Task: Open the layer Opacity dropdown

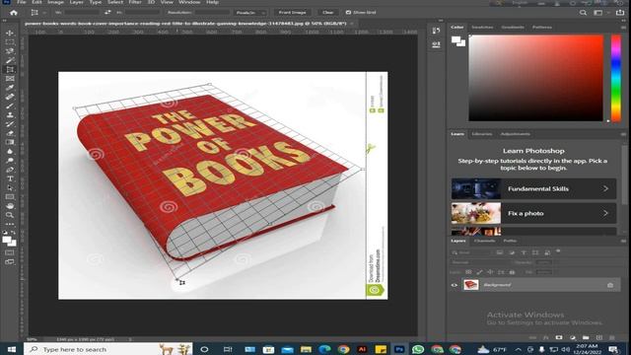Action: point(544,262)
